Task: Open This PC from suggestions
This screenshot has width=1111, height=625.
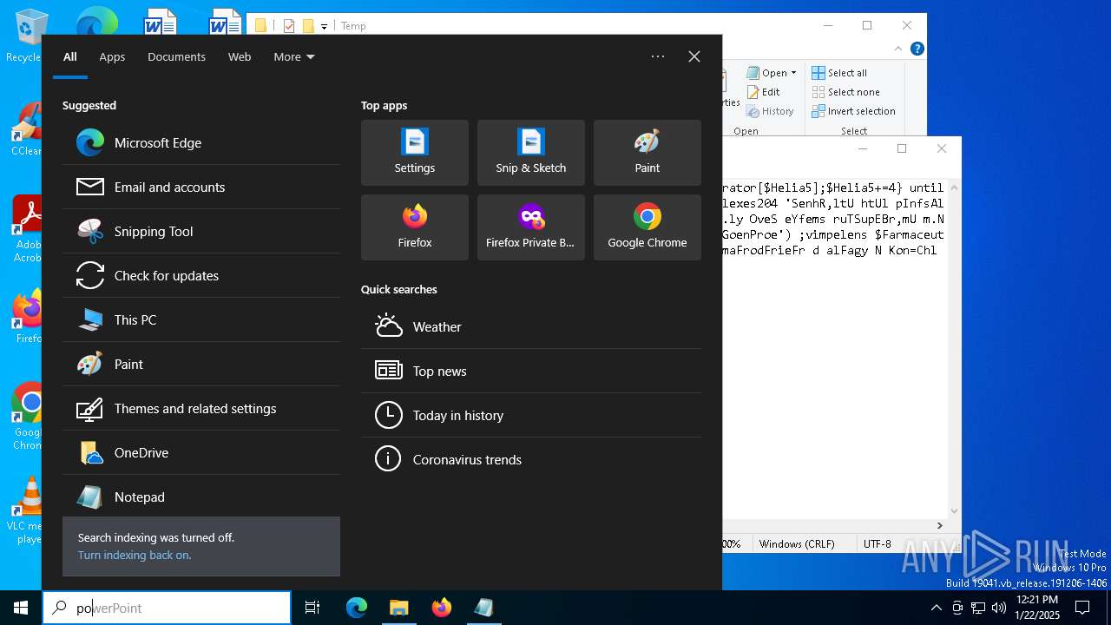Action: click(x=201, y=319)
